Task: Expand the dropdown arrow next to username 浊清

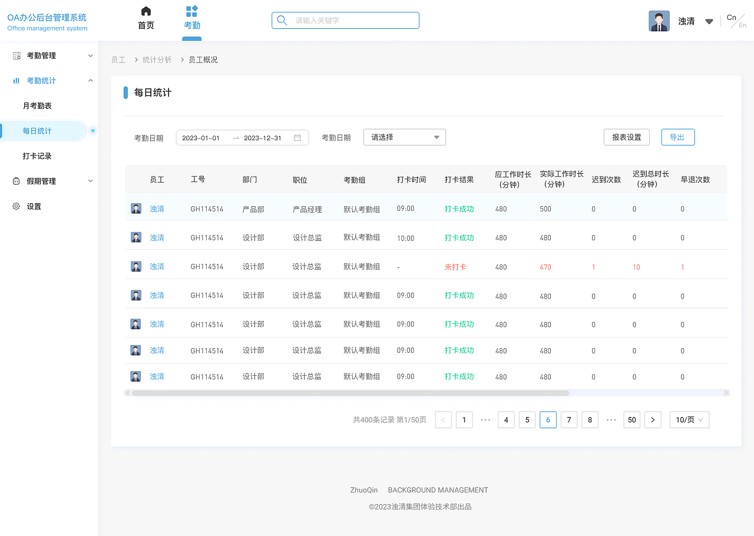Action: (709, 20)
